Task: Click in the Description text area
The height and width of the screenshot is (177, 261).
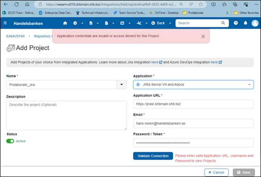Action: (x=66, y=115)
